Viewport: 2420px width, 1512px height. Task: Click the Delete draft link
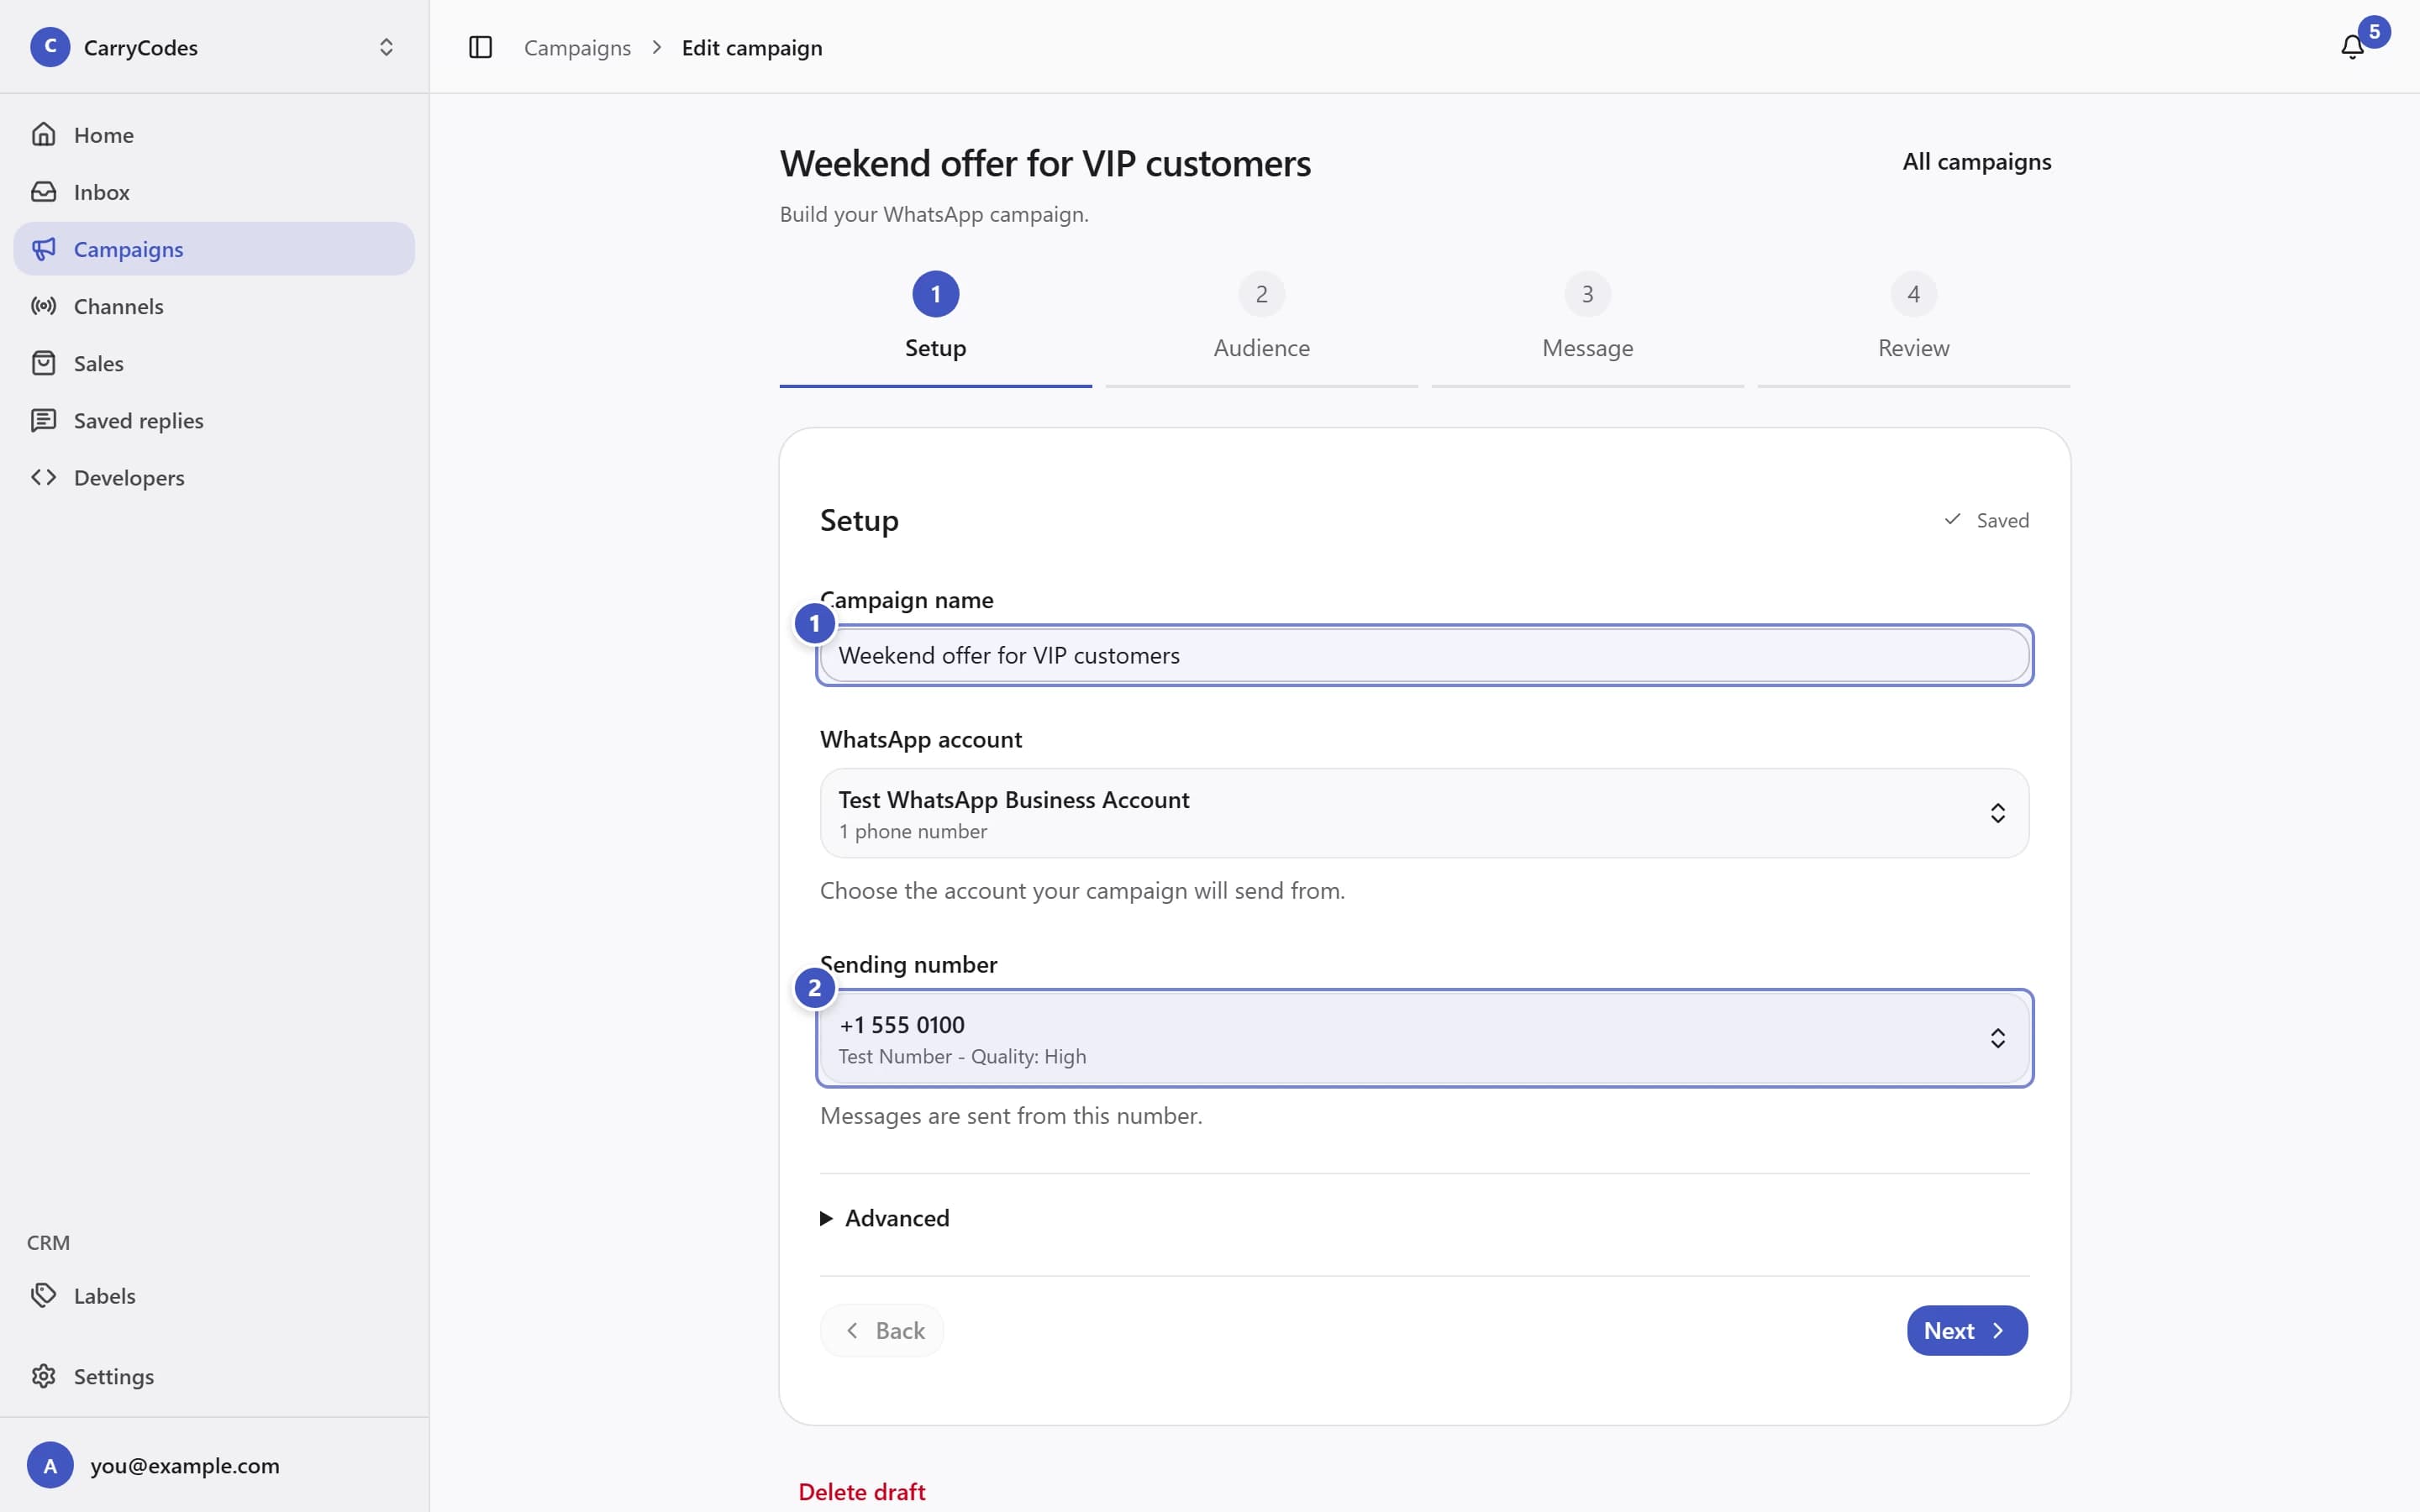(861, 1491)
